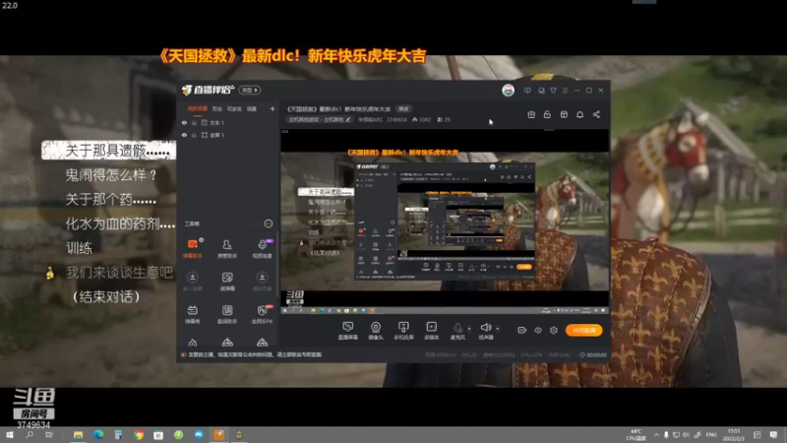Show hidden tray icons chevron

pyautogui.click(x=656, y=434)
